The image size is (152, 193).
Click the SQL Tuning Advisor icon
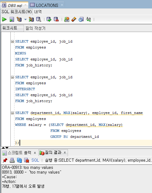point(39,19)
